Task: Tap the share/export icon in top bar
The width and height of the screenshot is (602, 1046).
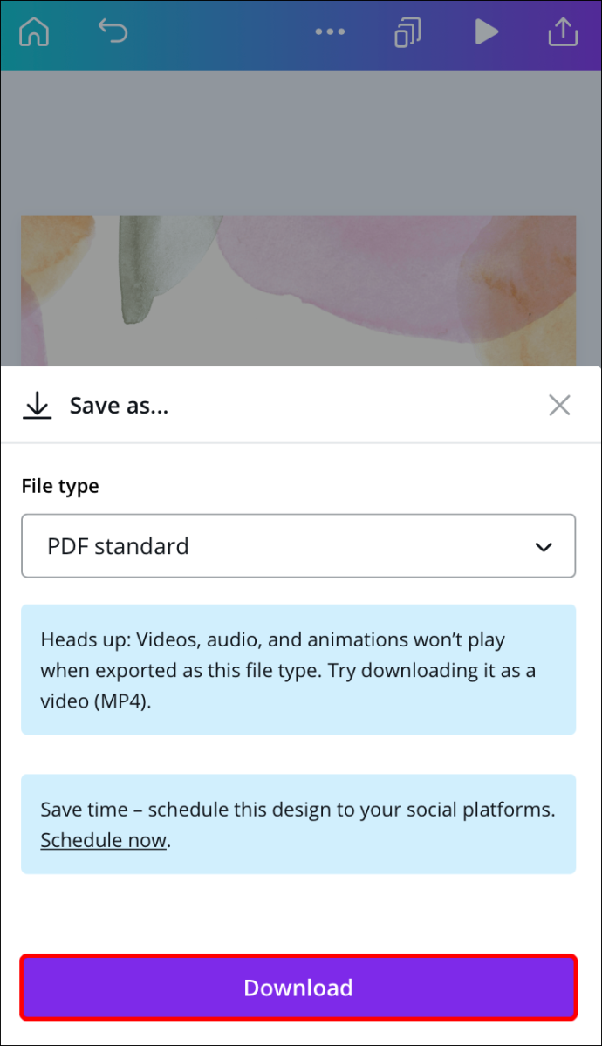Action: 563,31
